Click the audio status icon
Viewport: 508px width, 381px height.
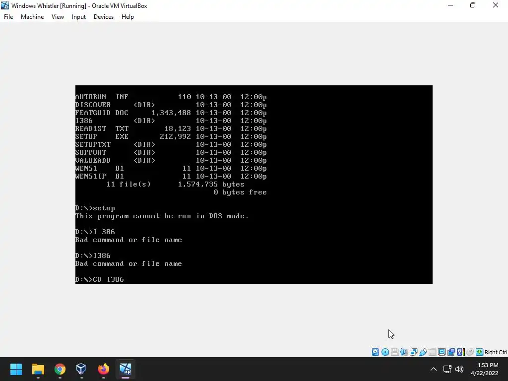(404, 352)
